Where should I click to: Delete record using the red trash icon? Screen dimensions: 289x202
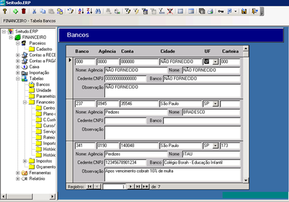(24, 11)
